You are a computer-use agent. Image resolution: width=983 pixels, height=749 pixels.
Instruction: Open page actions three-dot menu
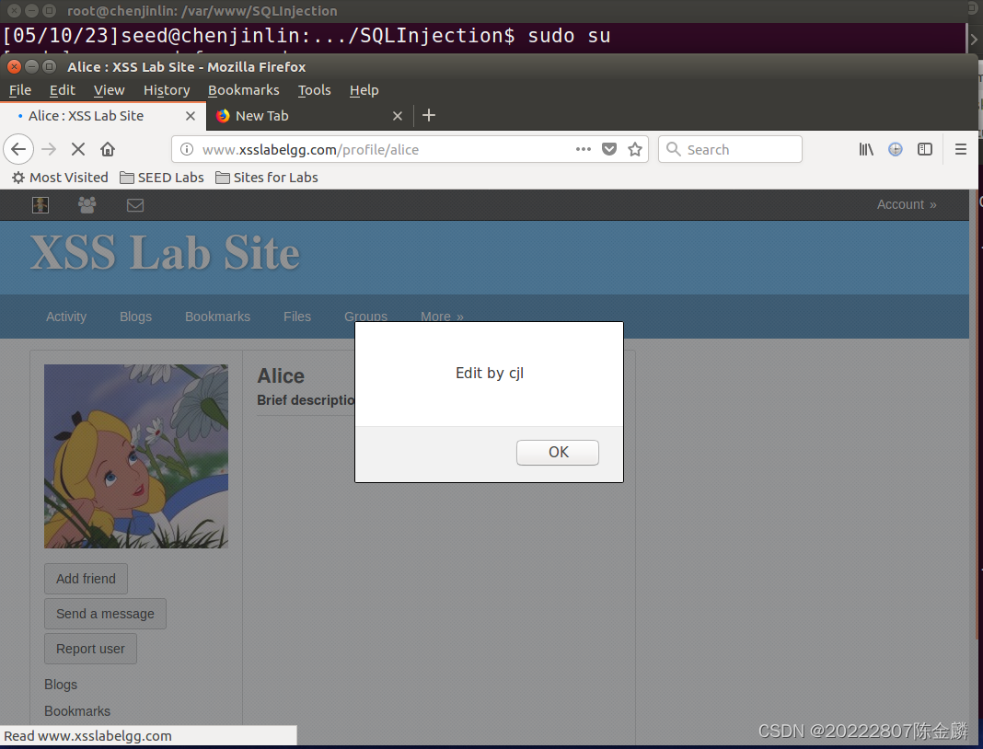pyautogui.click(x=583, y=149)
